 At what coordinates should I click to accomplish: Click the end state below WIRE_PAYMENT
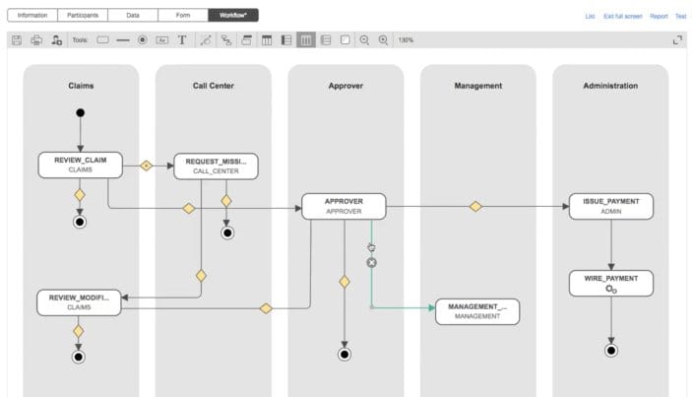611,351
